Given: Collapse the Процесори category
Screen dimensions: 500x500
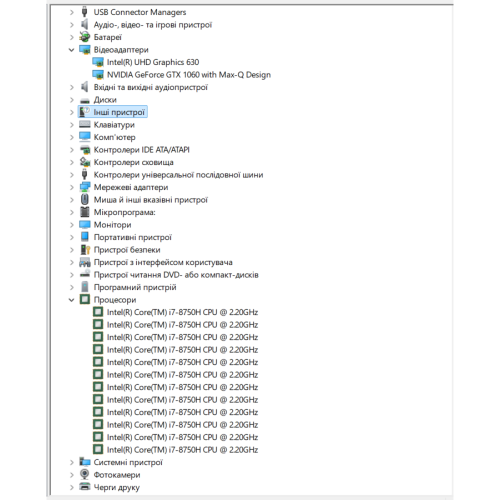Looking at the screenshot, I should click(x=71, y=300).
